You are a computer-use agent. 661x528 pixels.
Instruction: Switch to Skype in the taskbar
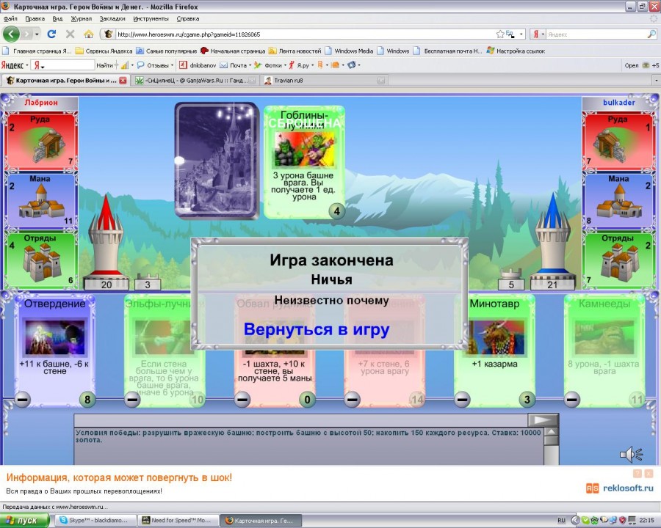(x=96, y=521)
